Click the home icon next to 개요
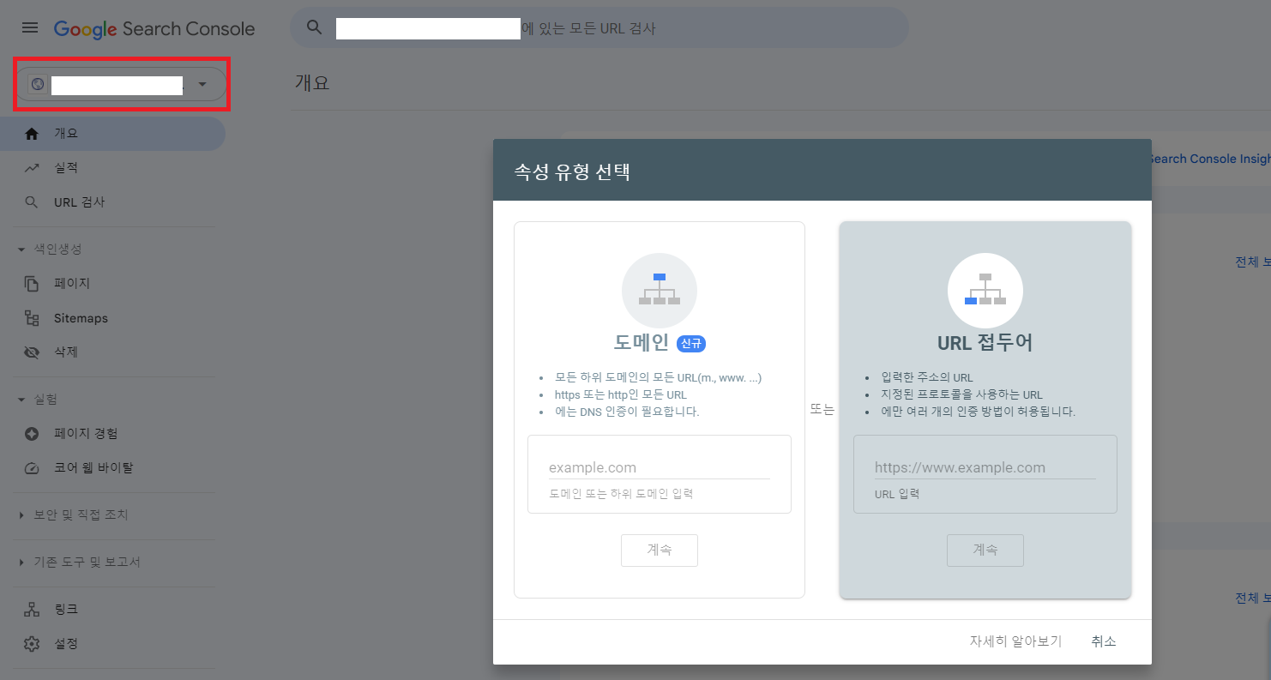The image size is (1271, 680). (x=32, y=134)
